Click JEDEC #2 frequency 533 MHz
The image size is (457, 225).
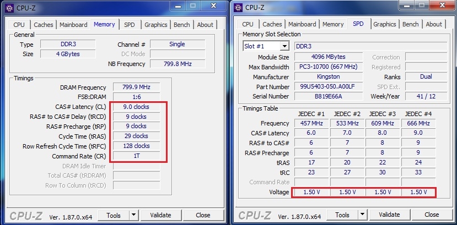[x=347, y=123]
